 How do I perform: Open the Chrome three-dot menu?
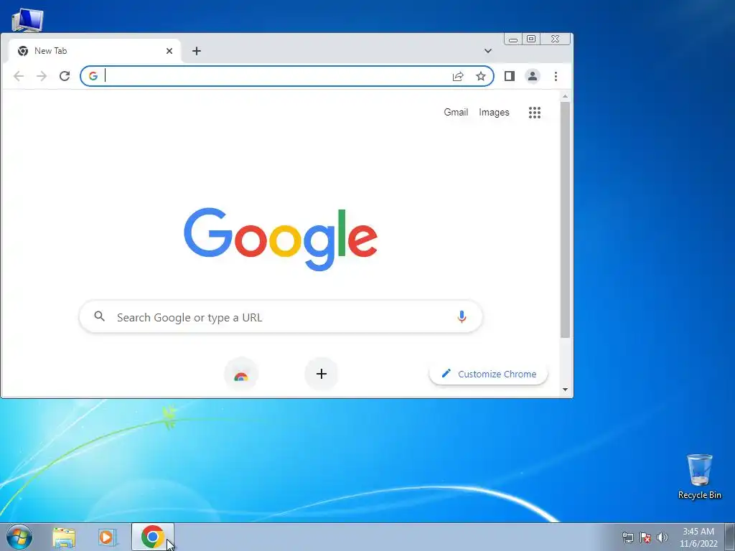pos(556,76)
